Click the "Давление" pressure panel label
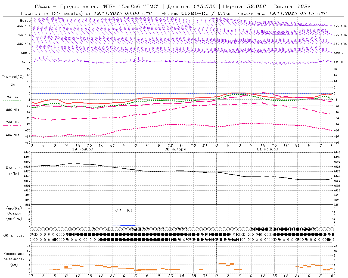Viewport: 348px width, 278px height. 14,168
